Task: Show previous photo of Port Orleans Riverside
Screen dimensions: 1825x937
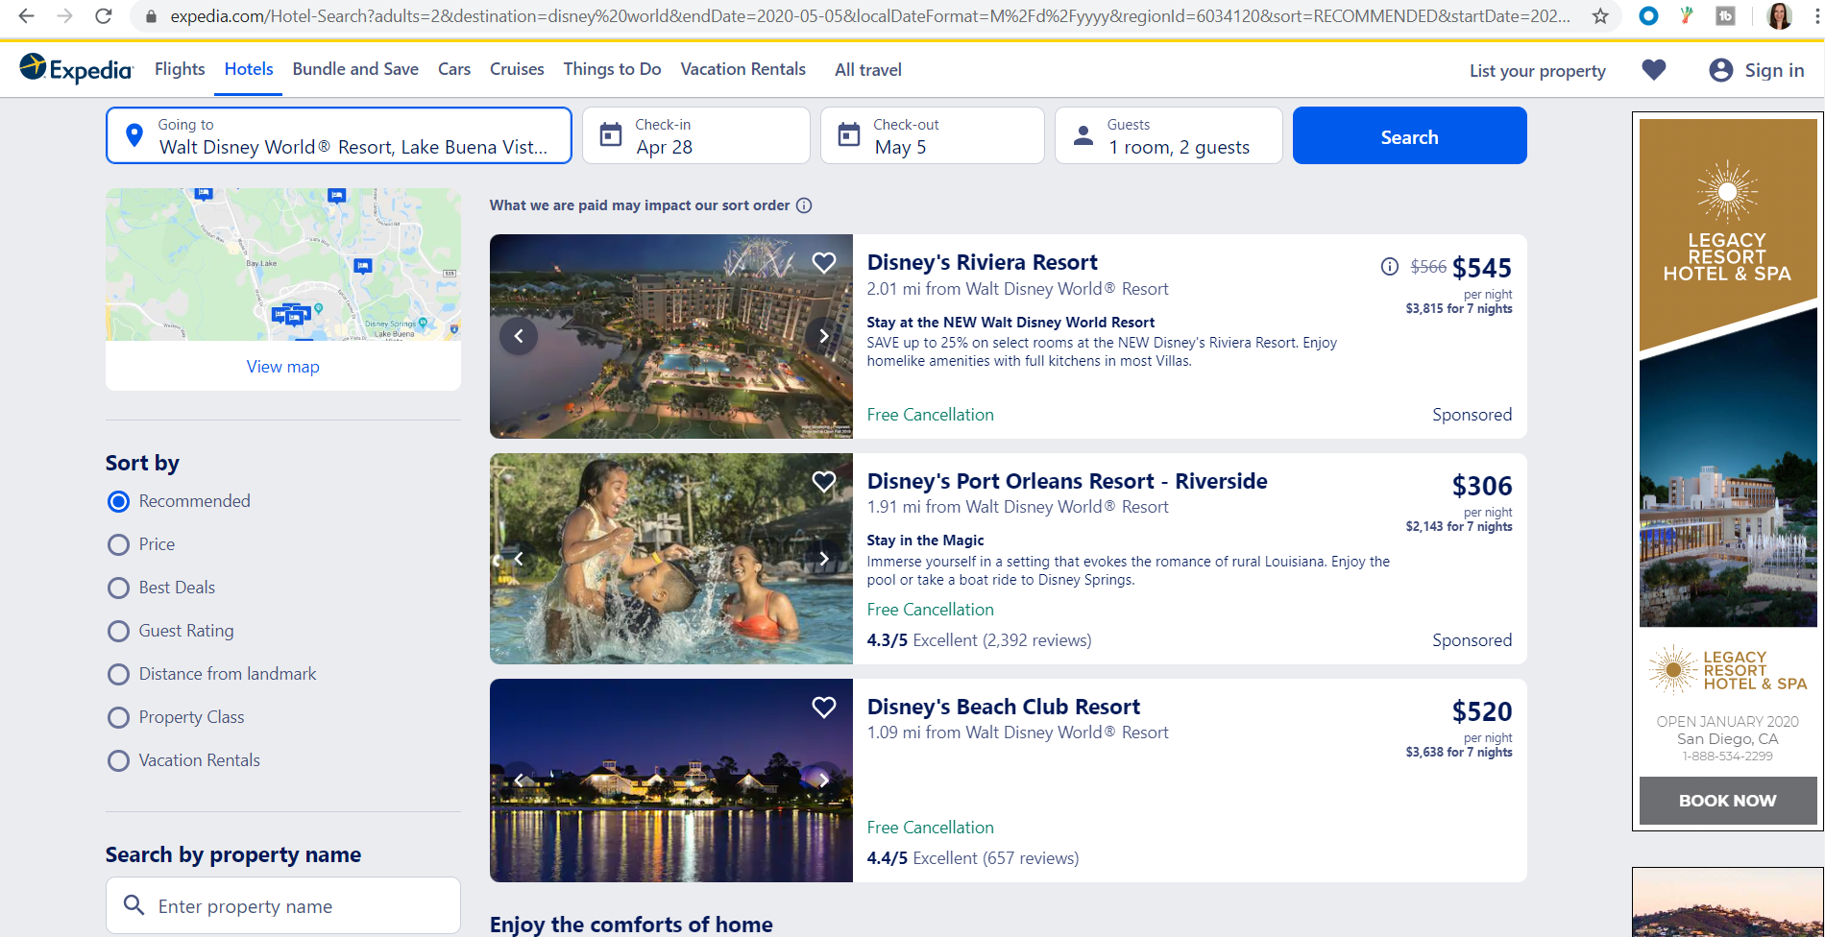Action: [x=519, y=559]
